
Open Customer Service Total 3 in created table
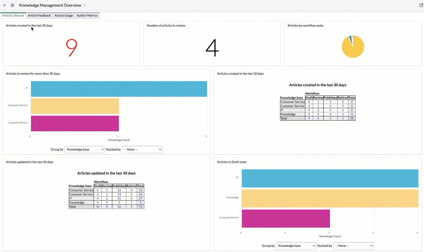[352, 106]
